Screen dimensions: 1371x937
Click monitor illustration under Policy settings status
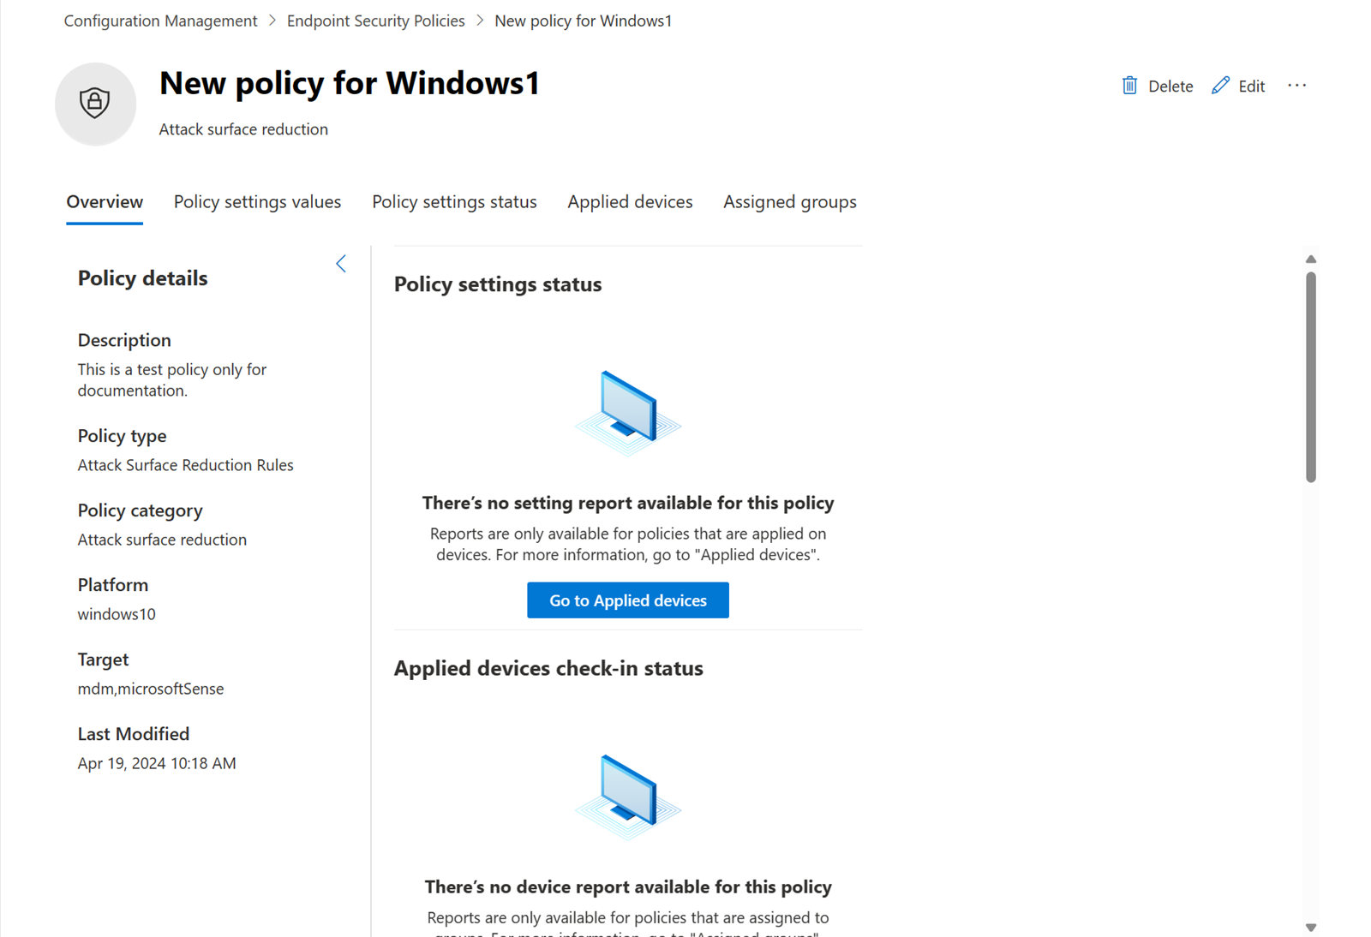click(x=628, y=414)
